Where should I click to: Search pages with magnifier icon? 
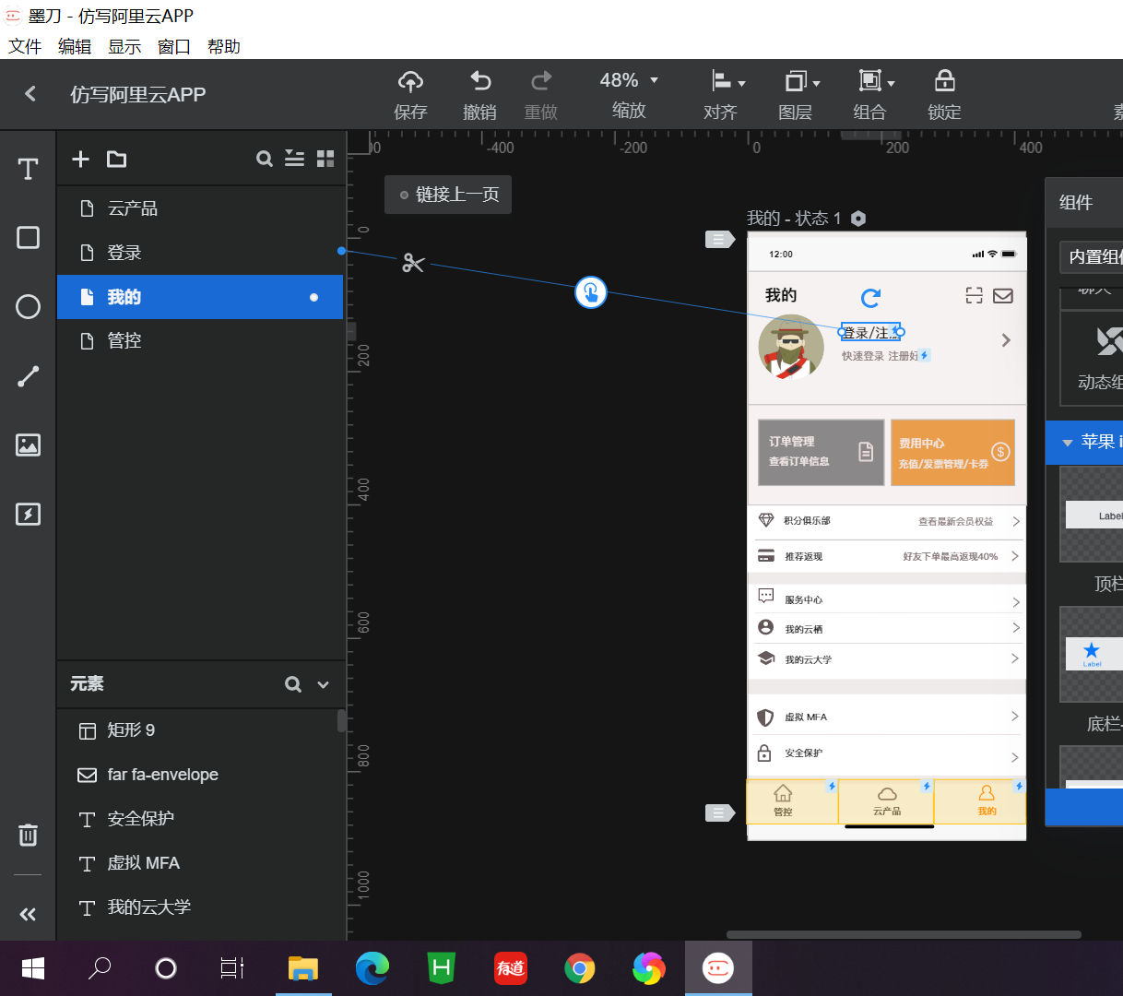(265, 159)
